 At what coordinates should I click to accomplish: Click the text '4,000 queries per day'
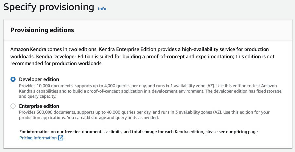coord(116,85)
